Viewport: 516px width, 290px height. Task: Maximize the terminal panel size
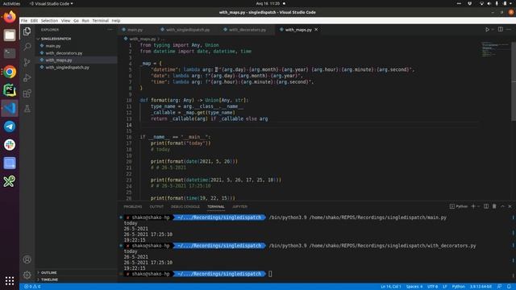[502, 206]
